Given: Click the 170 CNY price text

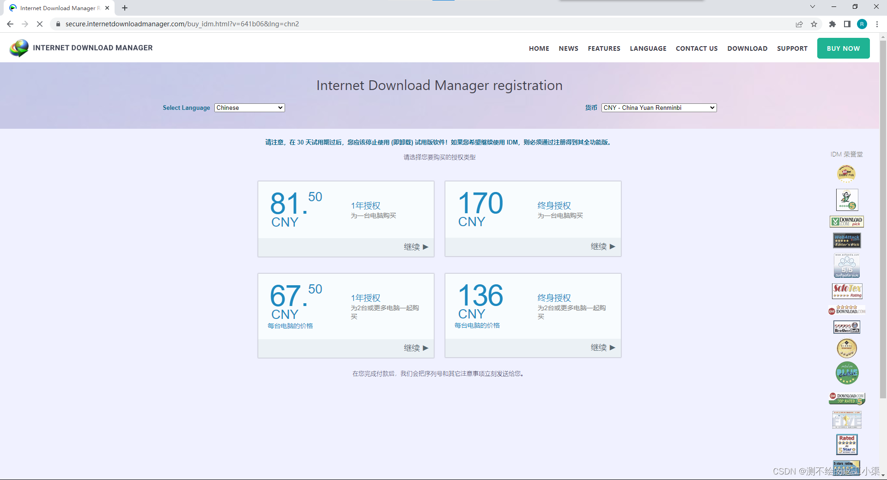Looking at the screenshot, I should 480,209.
